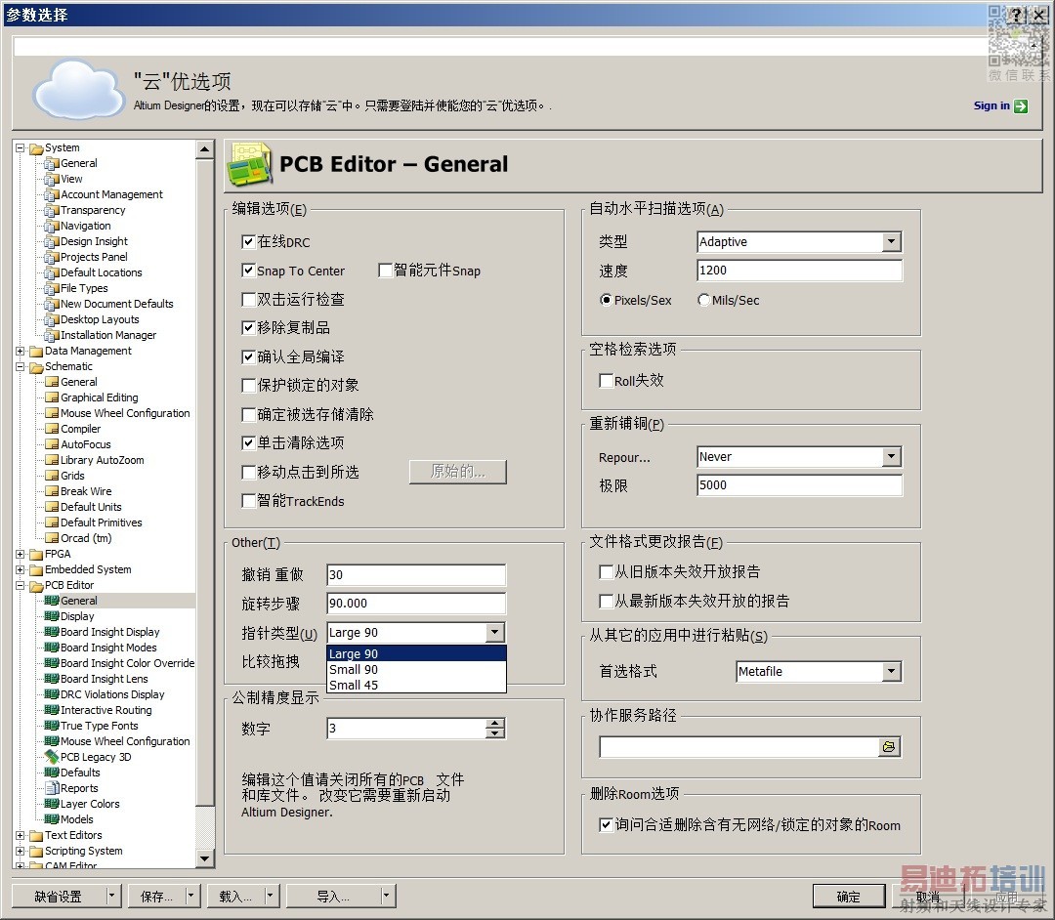Viewport: 1055px width, 920px height.
Task: Click the 缺省设置 button
Action: (59, 897)
